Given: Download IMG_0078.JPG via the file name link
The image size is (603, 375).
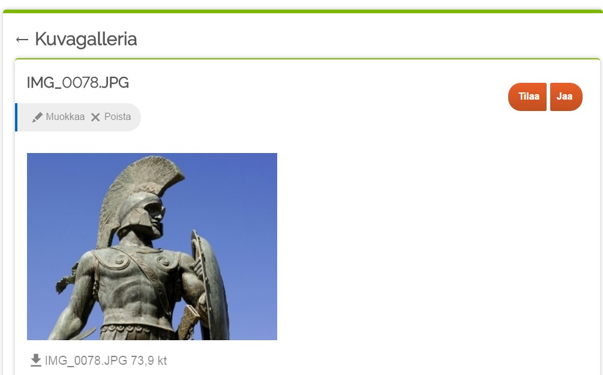Looking at the screenshot, I should click(x=86, y=361).
